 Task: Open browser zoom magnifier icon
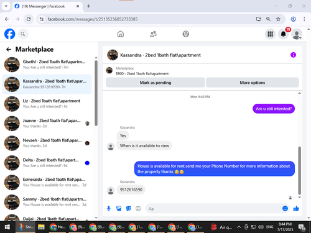tap(268, 19)
